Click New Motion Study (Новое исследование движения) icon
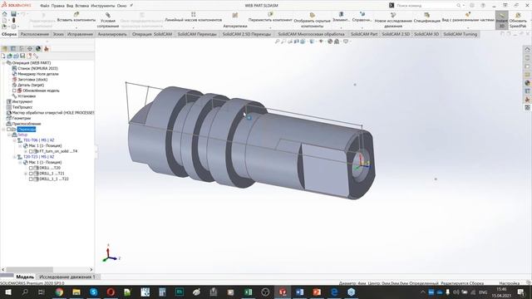 point(393,15)
